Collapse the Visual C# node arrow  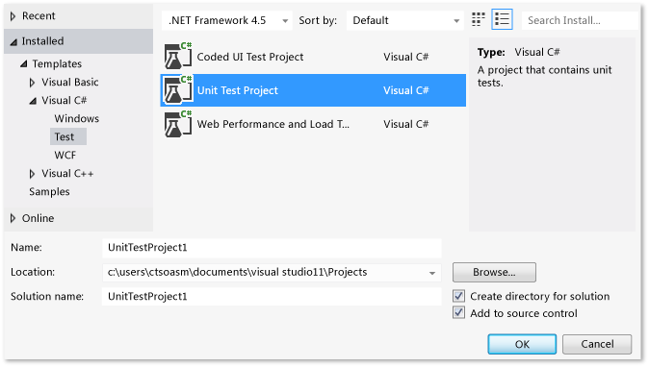tap(33, 101)
